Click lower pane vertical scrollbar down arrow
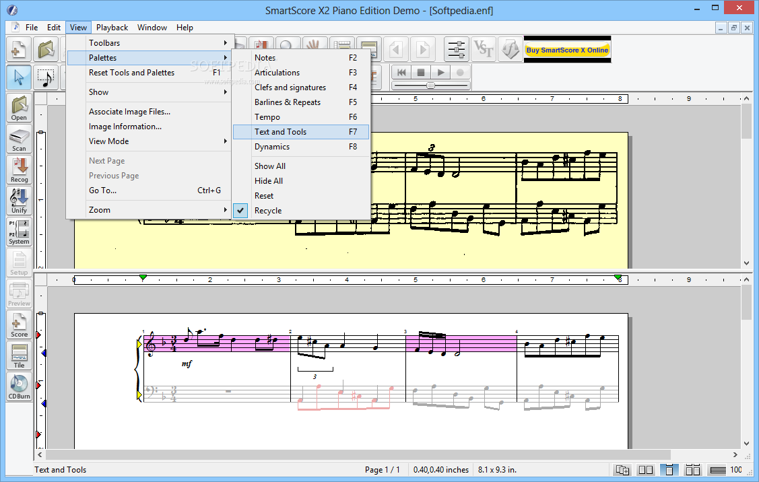The height and width of the screenshot is (482, 759). 746,443
